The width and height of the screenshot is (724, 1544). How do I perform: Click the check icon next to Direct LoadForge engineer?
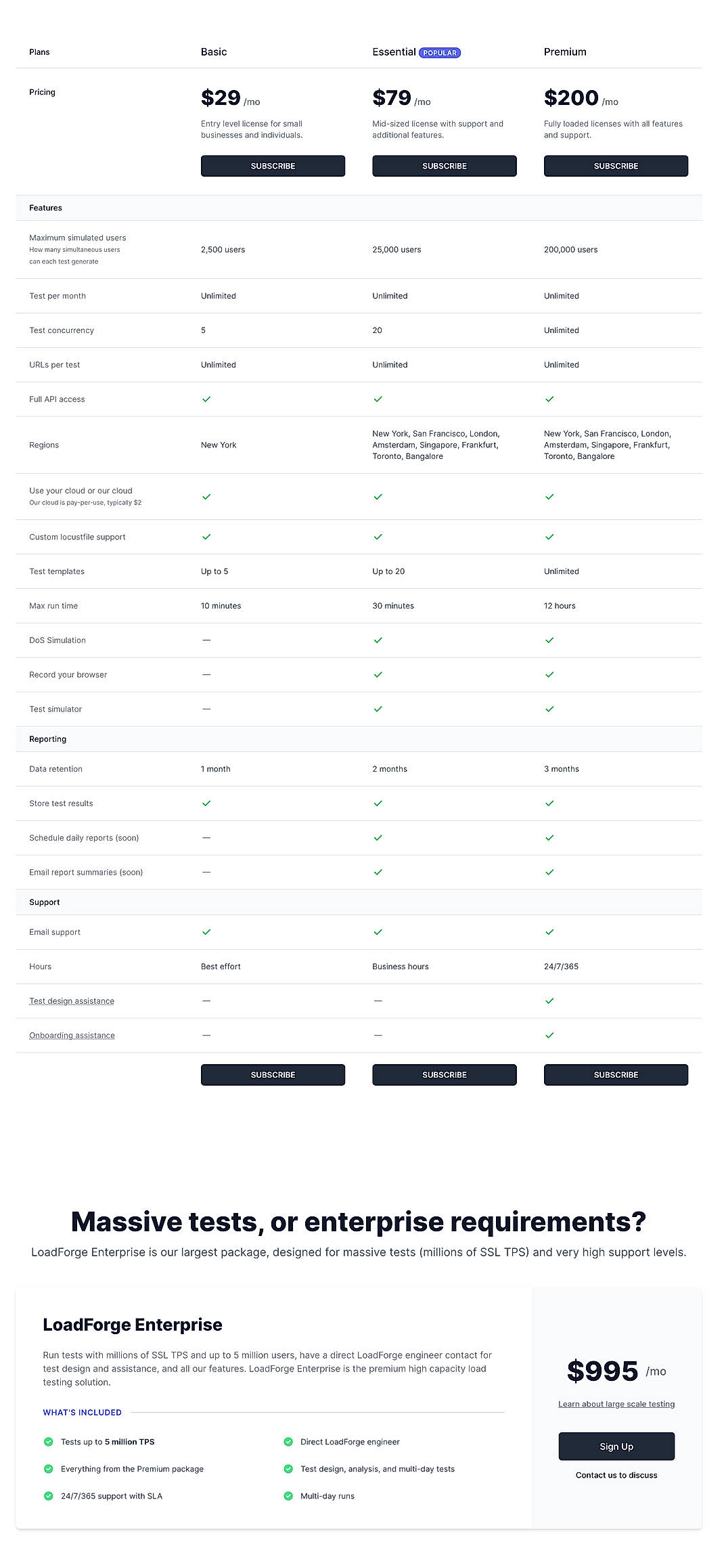point(288,1442)
